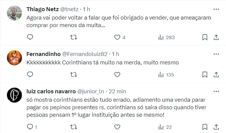Screen dimensions: 226x133
Task: Open more options on Thiago Netz's tweet
Action: pyautogui.click(x=216, y=9)
